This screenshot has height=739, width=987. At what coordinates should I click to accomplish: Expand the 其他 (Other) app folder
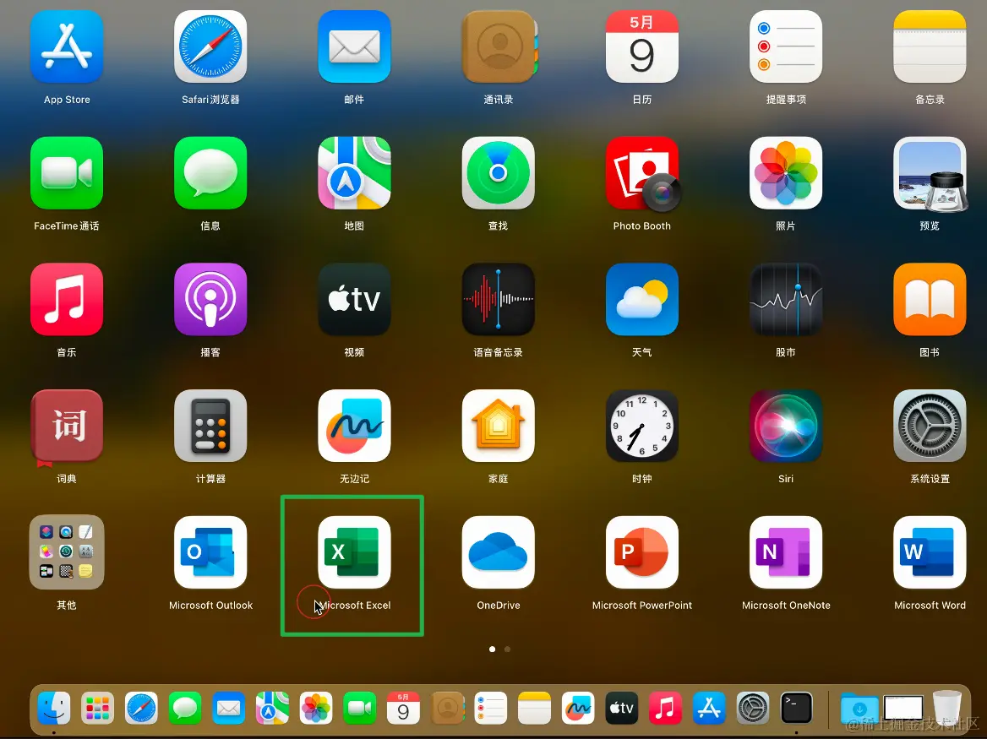pos(67,552)
